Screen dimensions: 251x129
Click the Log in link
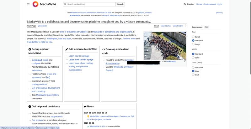pyautogui.click(x=219, y=4)
